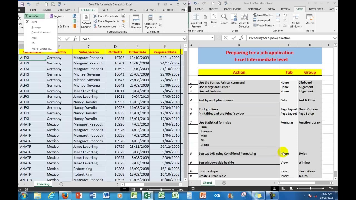356x200 pixels.
Task: Select cell 'Use Merge and Center'
Action: (239, 87)
